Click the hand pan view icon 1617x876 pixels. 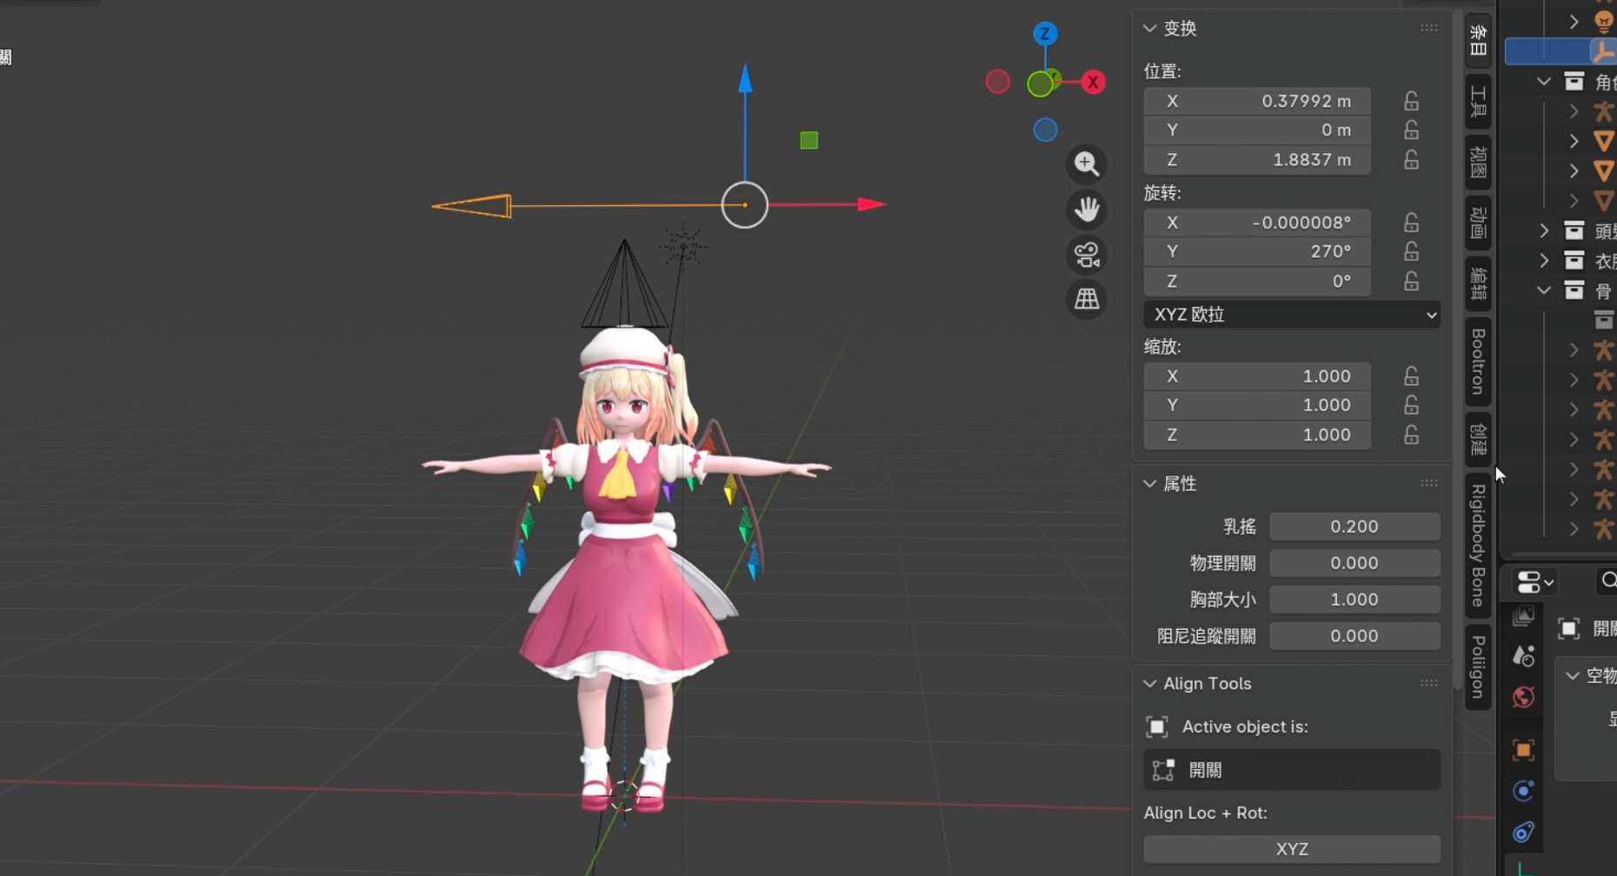[1087, 209]
